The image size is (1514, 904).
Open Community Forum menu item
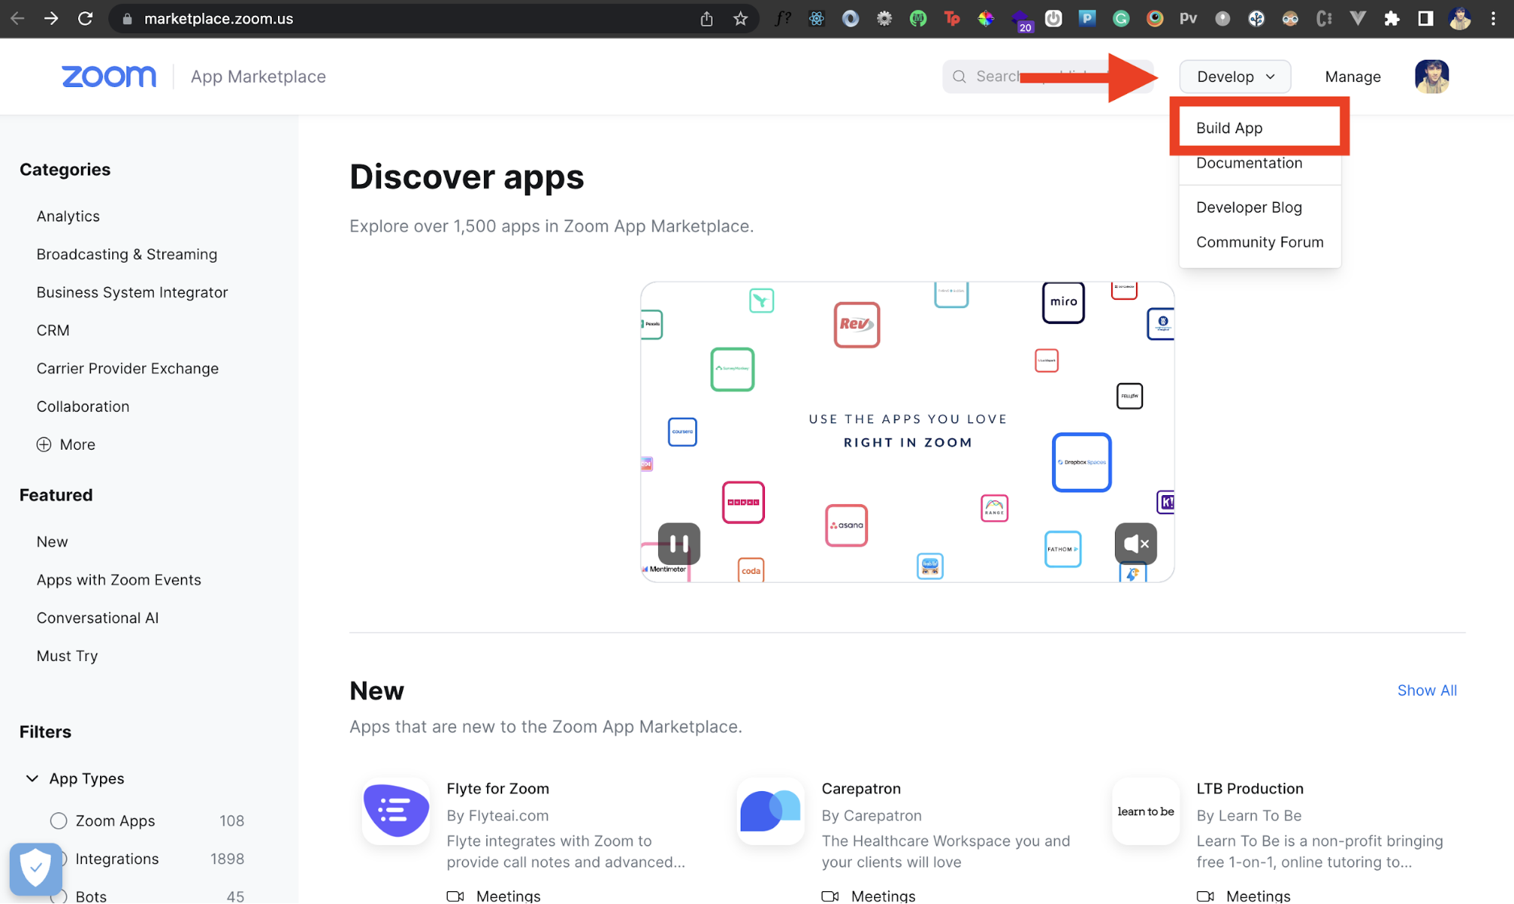click(x=1260, y=242)
